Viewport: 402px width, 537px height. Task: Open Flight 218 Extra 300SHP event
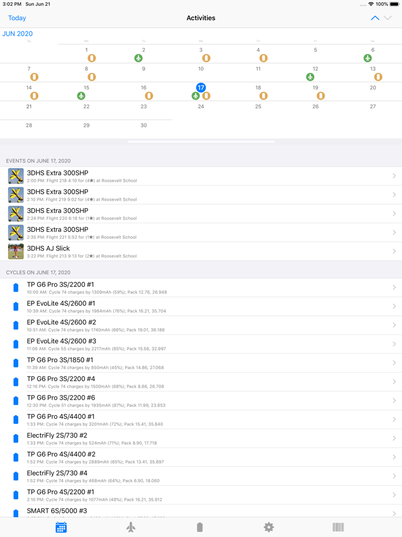(x=201, y=176)
